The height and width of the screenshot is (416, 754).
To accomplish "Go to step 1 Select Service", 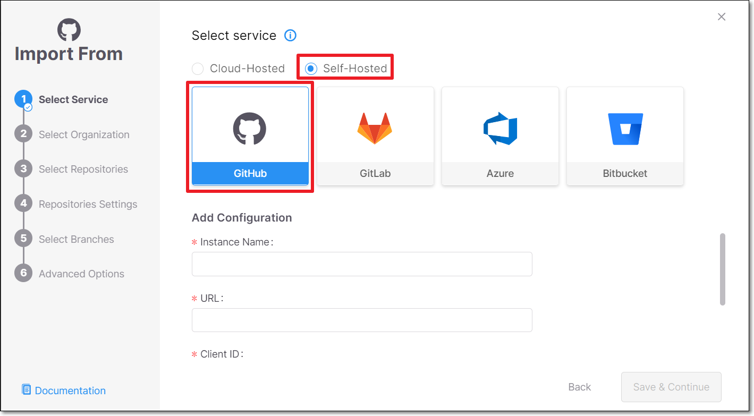I will [62, 99].
